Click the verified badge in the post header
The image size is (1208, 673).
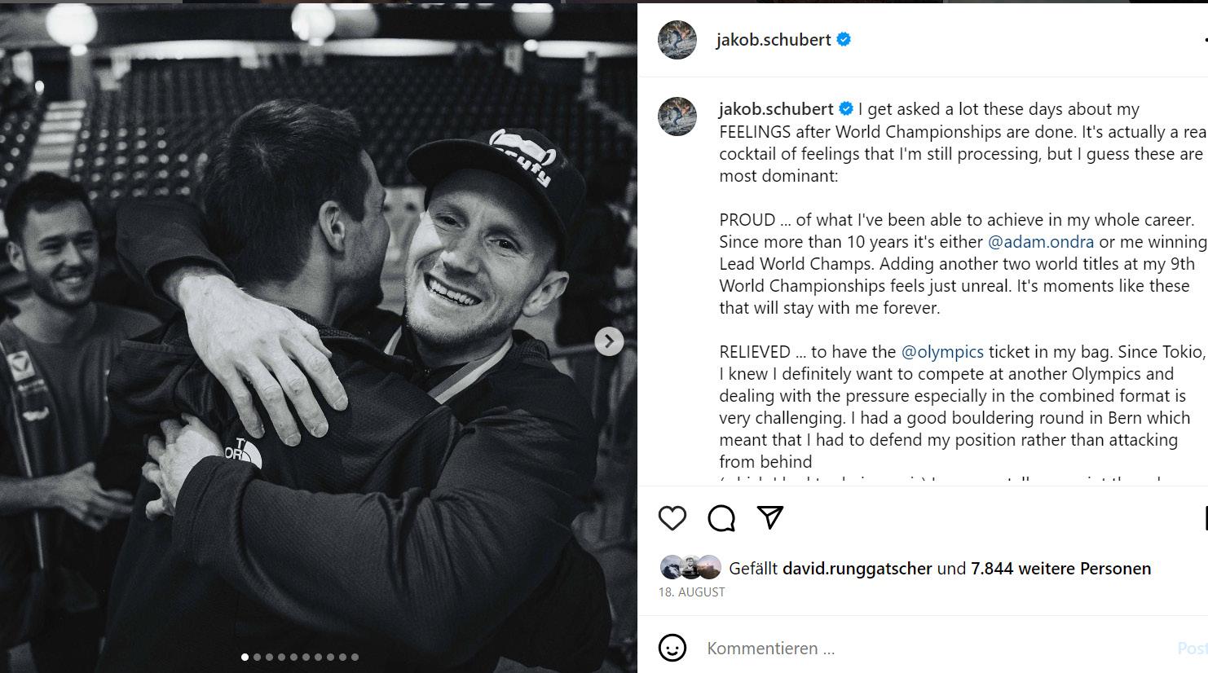click(x=844, y=39)
